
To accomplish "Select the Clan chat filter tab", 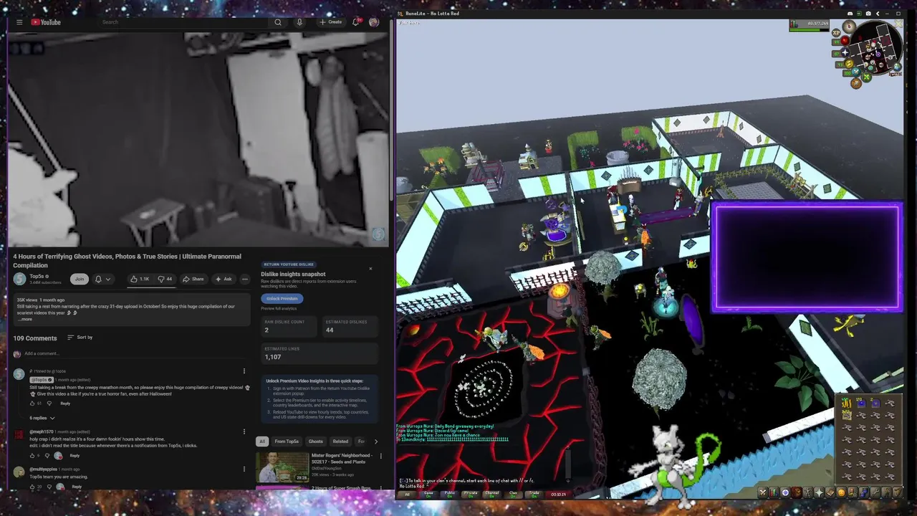I will tap(513, 494).
